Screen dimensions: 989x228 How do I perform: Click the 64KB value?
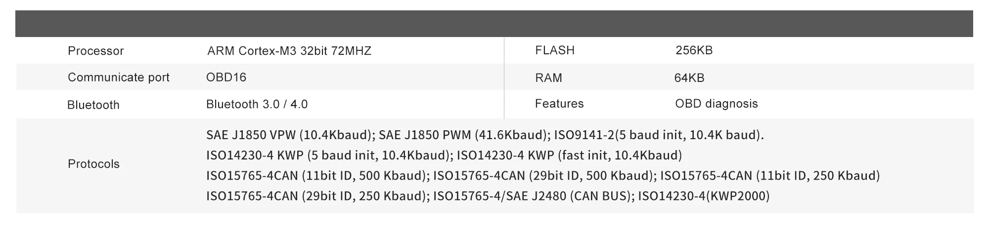(x=689, y=78)
